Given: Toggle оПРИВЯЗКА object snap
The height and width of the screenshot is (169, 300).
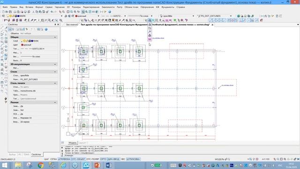Looking at the screenshot, I should [64, 159].
